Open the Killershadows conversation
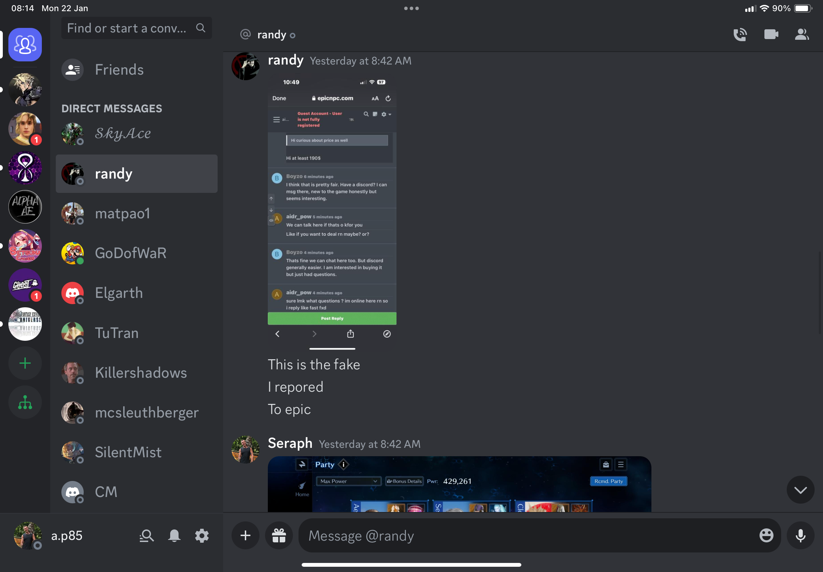Viewport: 823px width, 572px height. point(141,373)
